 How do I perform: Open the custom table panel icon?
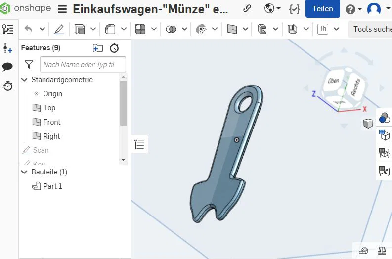384,153
